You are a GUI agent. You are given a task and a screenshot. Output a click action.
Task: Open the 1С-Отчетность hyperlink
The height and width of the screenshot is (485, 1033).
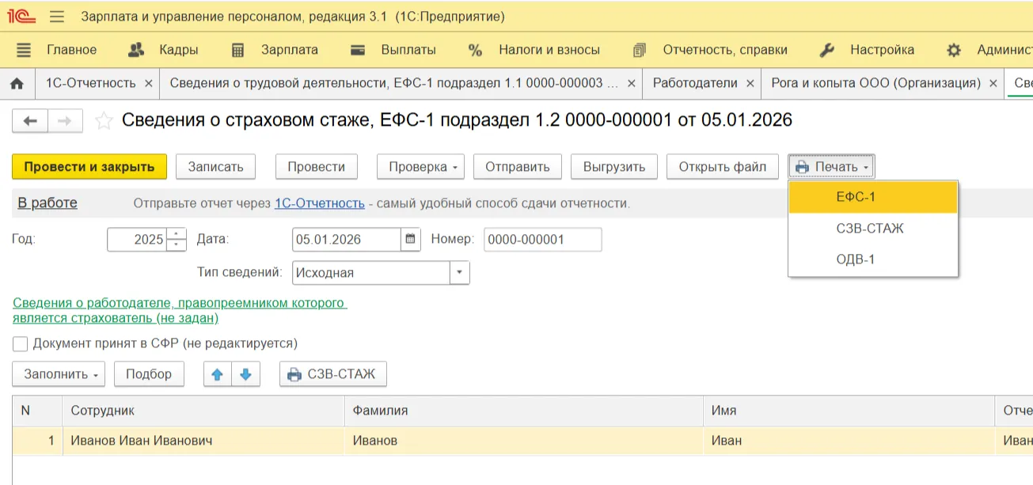319,203
